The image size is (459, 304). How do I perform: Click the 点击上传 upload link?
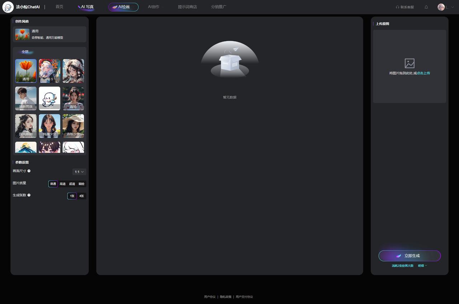click(423, 73)
